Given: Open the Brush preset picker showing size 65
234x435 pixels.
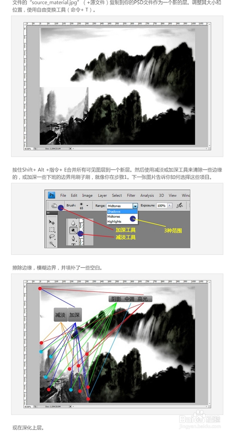Looking at the screenshot, I should point(84,206).
